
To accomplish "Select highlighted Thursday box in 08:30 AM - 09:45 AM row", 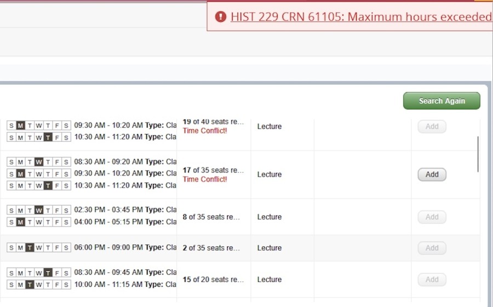I will click(x=48, y=273).
